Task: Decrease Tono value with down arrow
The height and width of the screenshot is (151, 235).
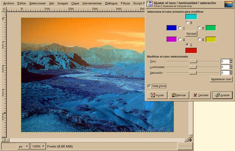Action: point(231,62)
